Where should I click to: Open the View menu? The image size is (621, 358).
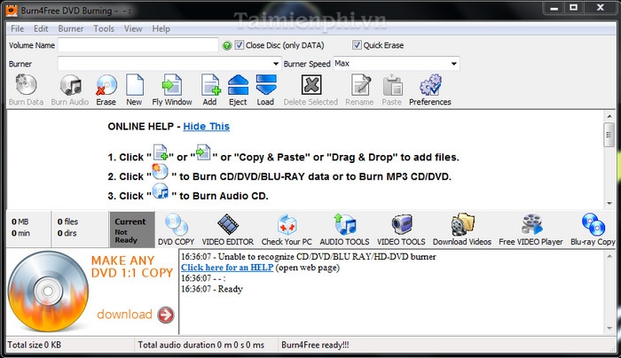click(133, 28)
